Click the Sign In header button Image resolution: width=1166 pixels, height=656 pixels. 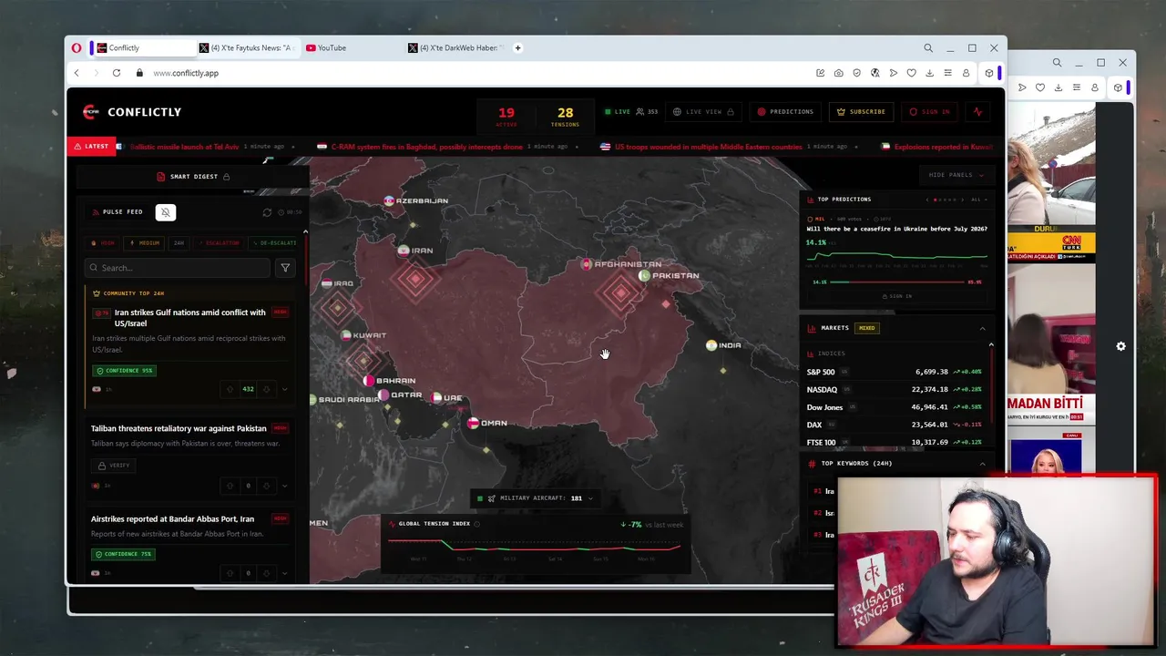(930, 112)
